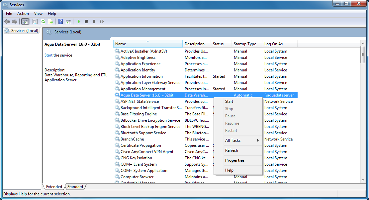Screen dimensions: 369x200
Task: Select Start in the context menu
Action: [x=229, y=101]
